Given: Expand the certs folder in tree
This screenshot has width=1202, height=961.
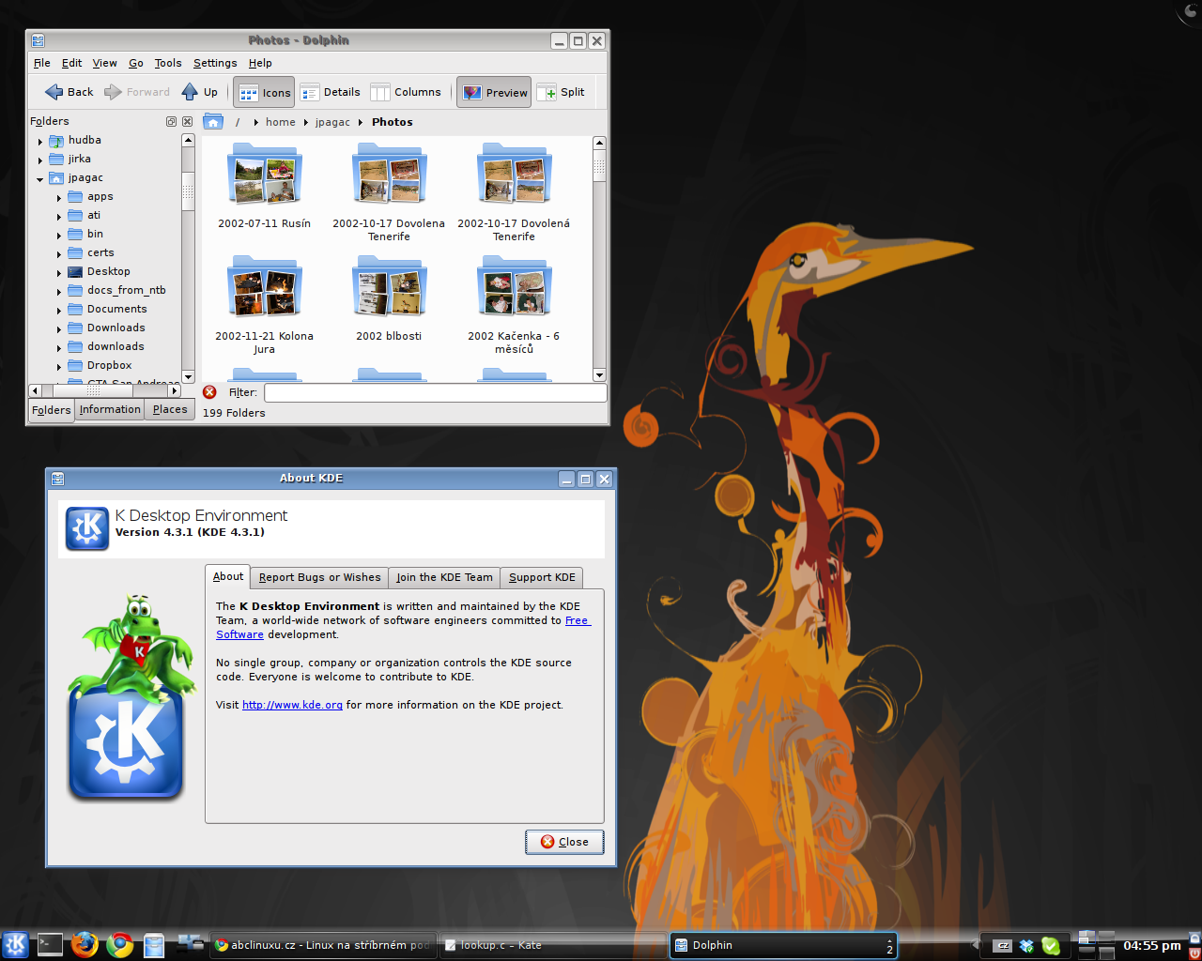Looking at the screenshot, I should point(59,254).
